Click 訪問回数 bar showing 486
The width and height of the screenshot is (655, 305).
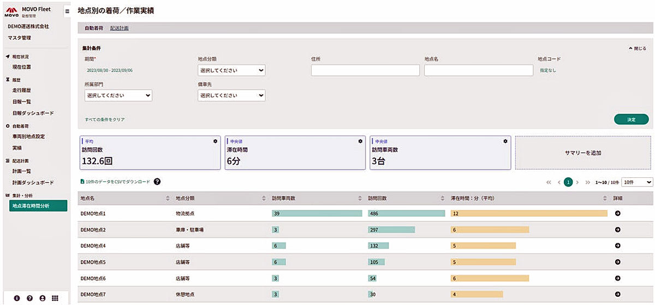click(407, 213)
